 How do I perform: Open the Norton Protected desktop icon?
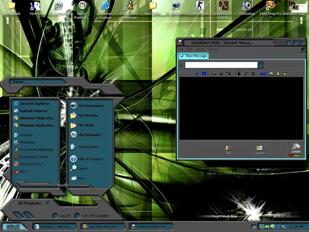tap(82, 10)
